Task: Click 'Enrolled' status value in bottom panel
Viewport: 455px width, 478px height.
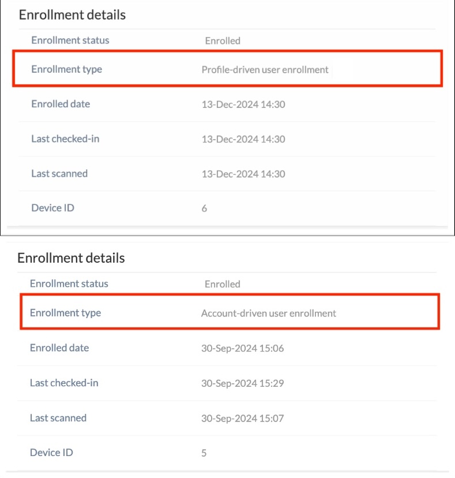Action: tap(223, 284)
